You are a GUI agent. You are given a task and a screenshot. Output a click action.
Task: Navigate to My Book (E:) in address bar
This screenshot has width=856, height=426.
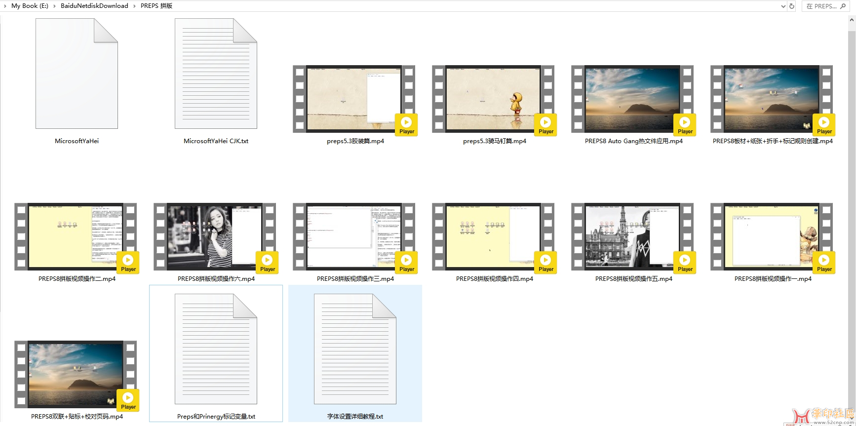tap(30, 6)
